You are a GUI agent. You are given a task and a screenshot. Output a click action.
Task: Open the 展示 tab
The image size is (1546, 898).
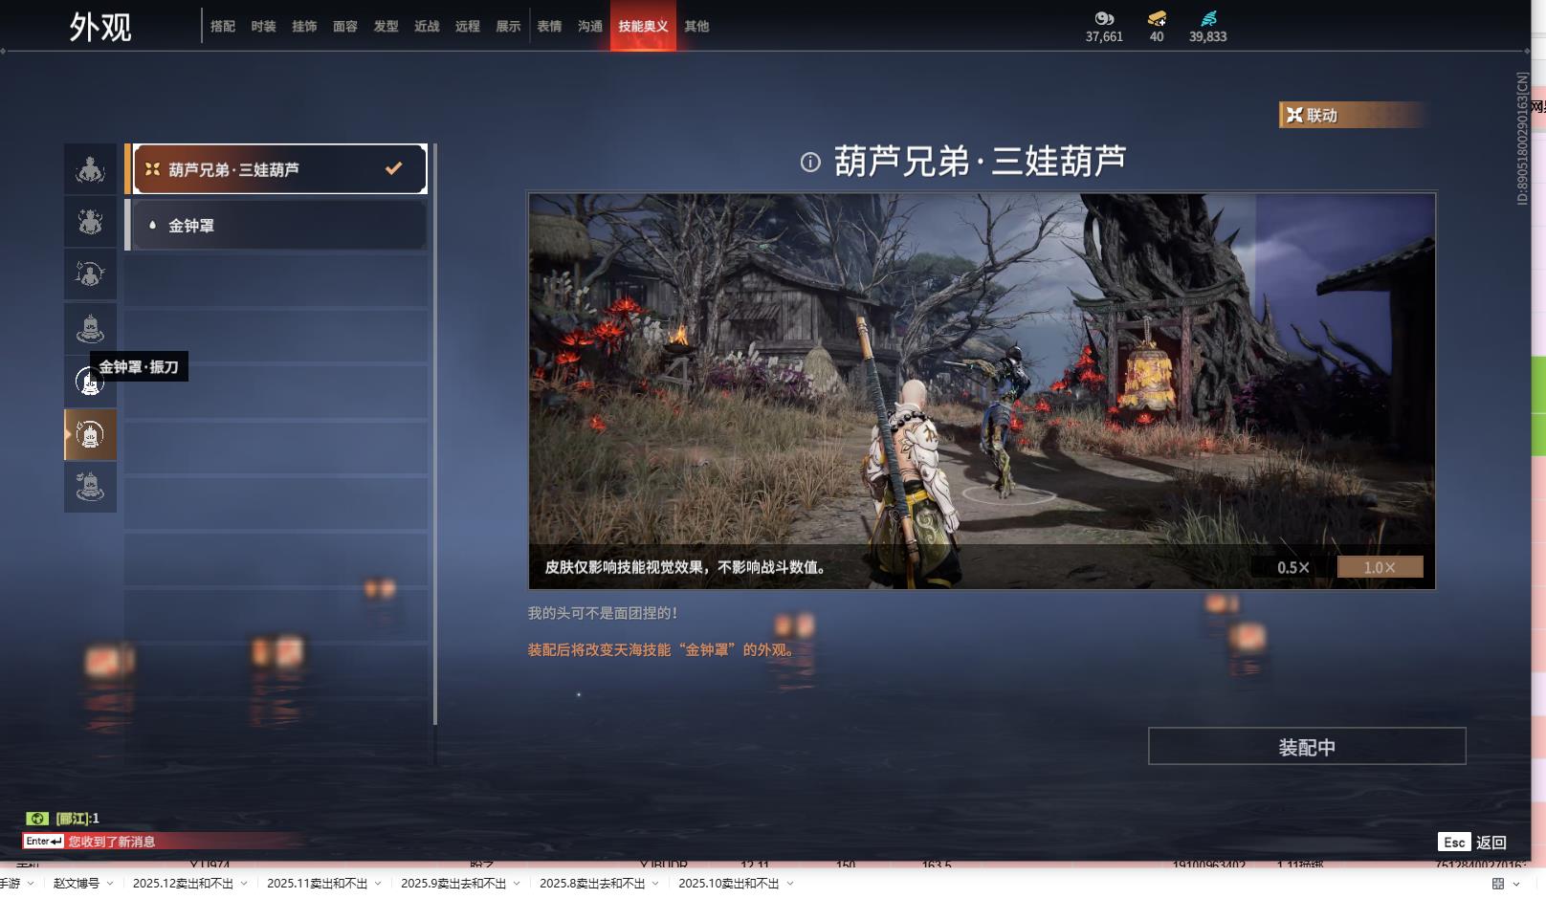pos(508,27)
